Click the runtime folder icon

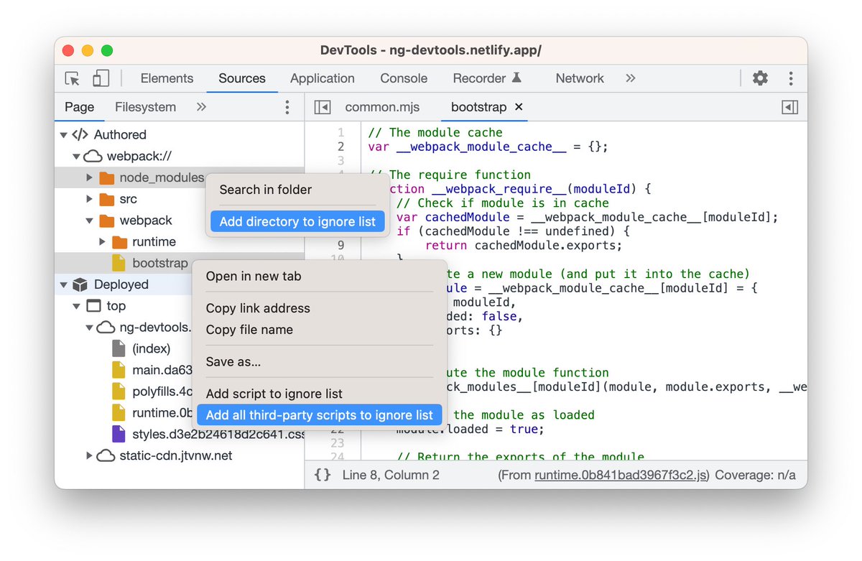click(x=120, y=242)
